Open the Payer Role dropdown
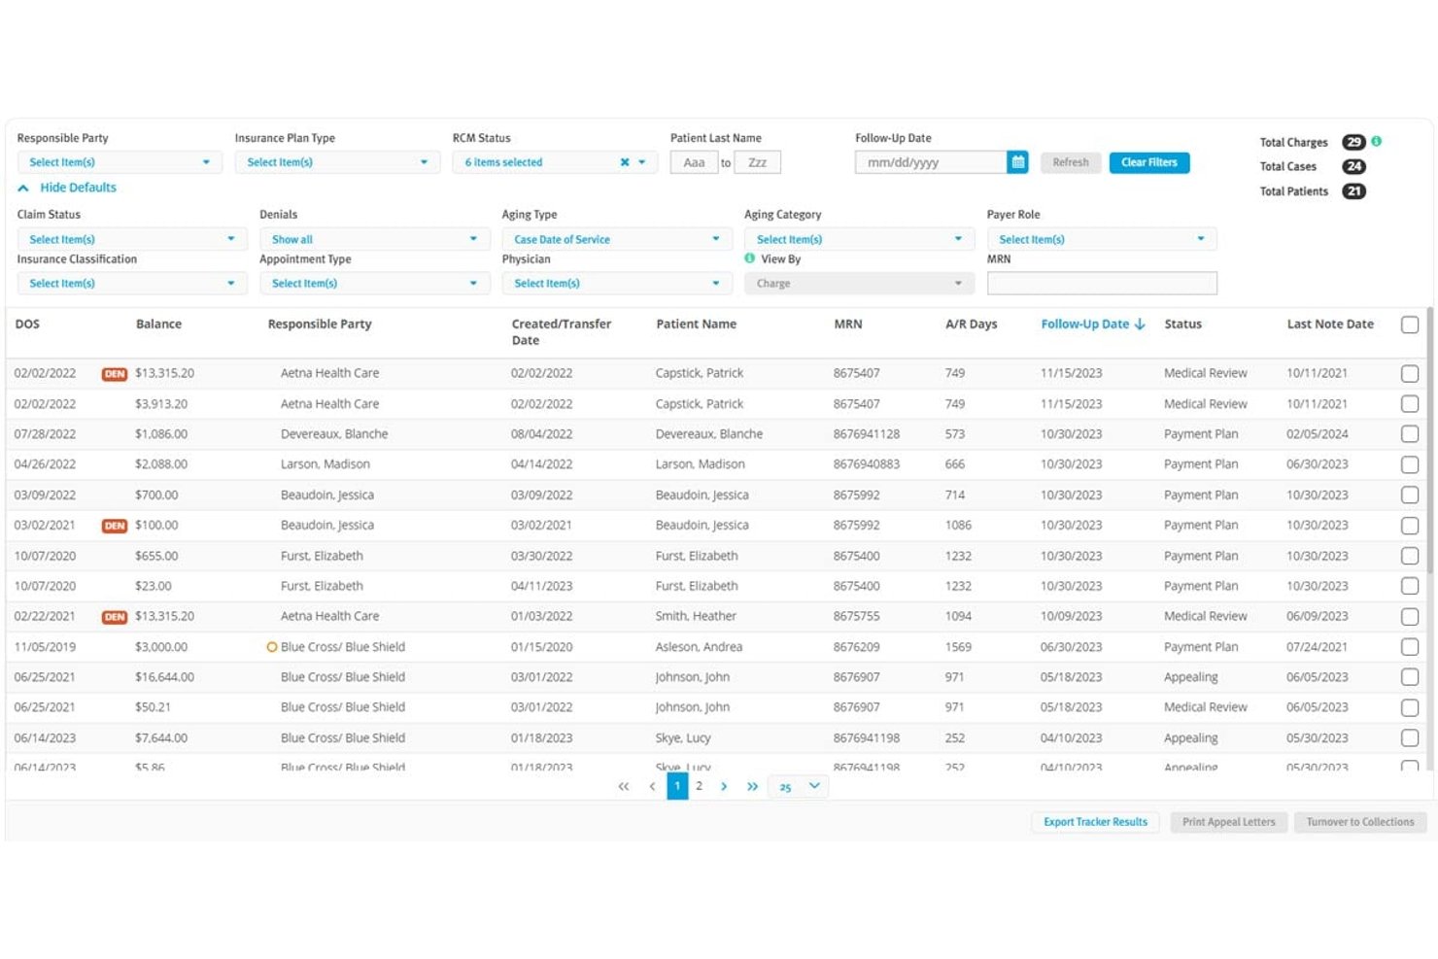 1102,239
